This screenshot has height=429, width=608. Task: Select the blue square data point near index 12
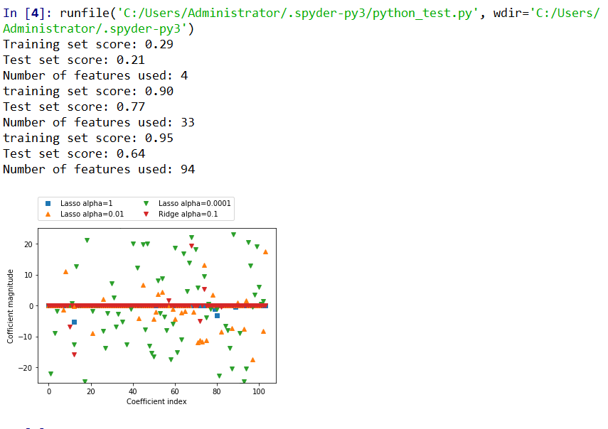click(x=74, y=322)
